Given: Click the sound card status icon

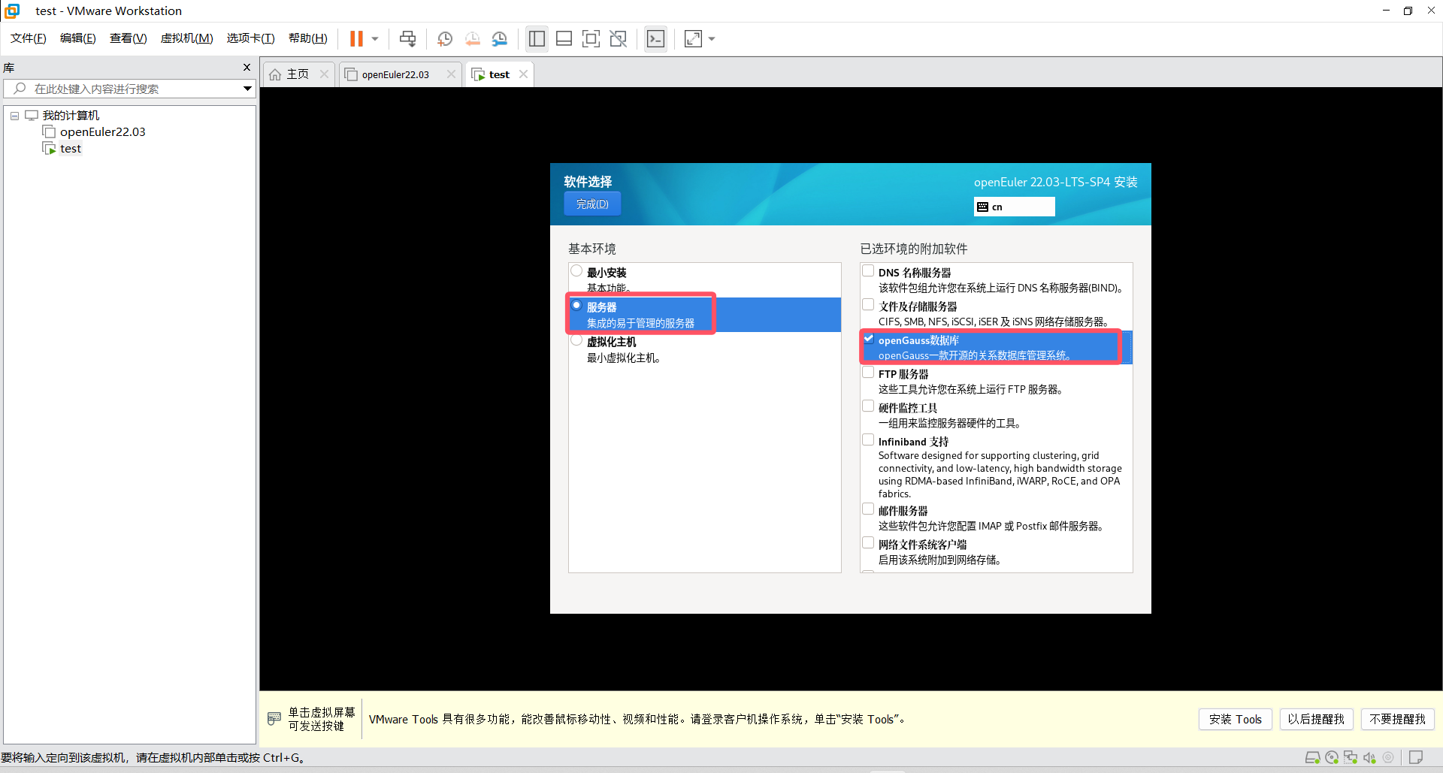Looking at the screenshot, I should point(1369,758).
